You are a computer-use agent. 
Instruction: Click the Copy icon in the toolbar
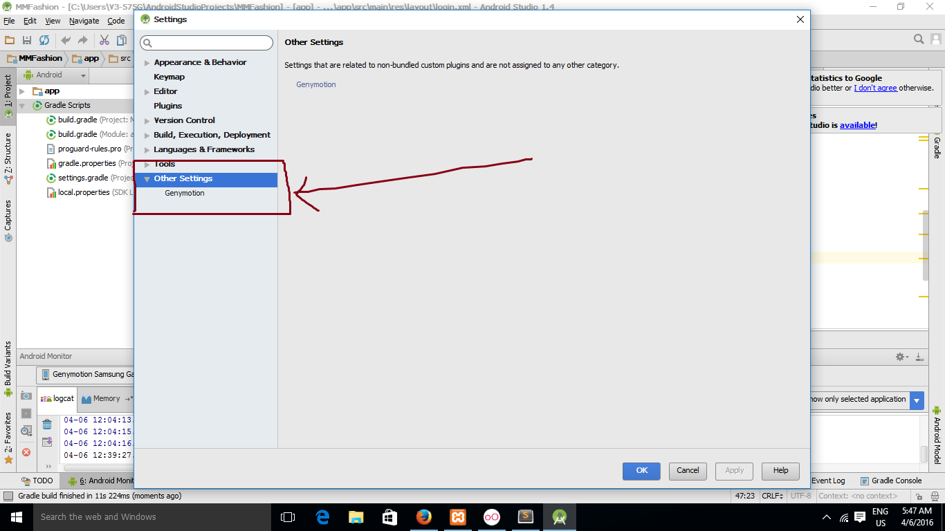pyautogui.click(x=122, y=40)
